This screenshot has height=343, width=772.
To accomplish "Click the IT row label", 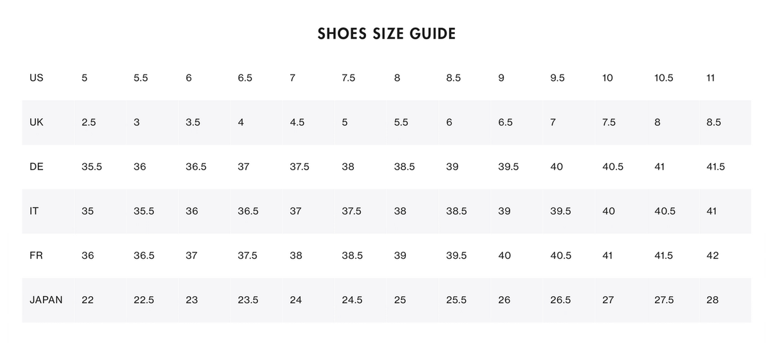I will [34, 211].
